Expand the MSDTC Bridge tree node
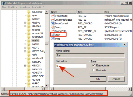Screen dimensions: 133x97 (x=25, y=51)
